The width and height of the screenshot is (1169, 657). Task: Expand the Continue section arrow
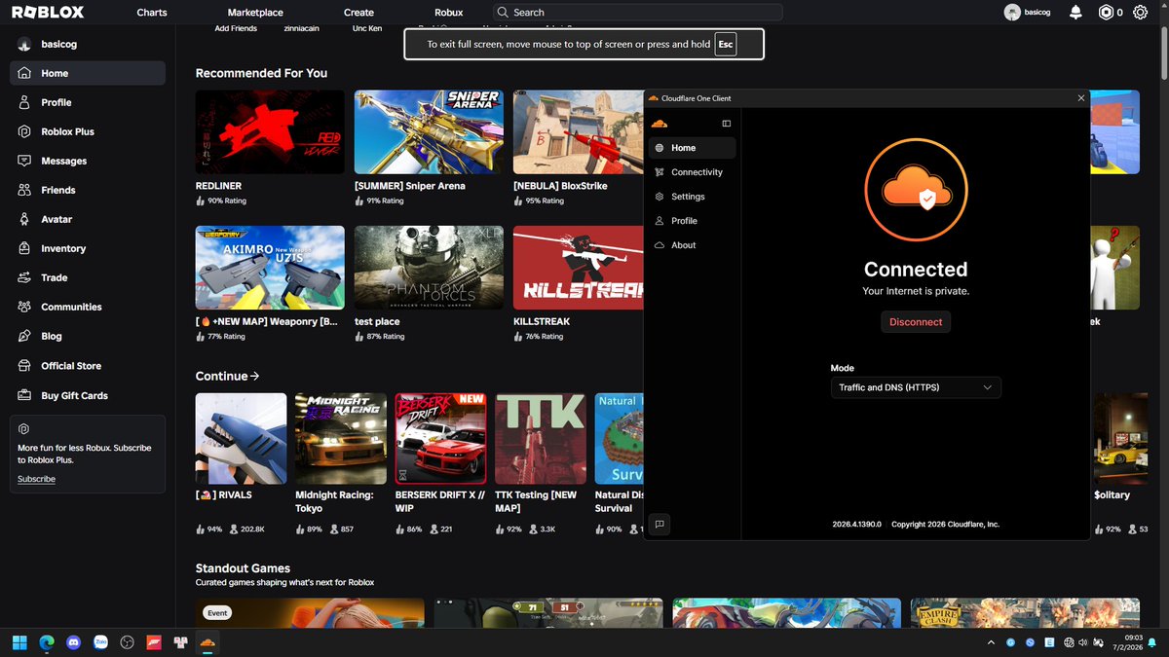click(255, 376)
